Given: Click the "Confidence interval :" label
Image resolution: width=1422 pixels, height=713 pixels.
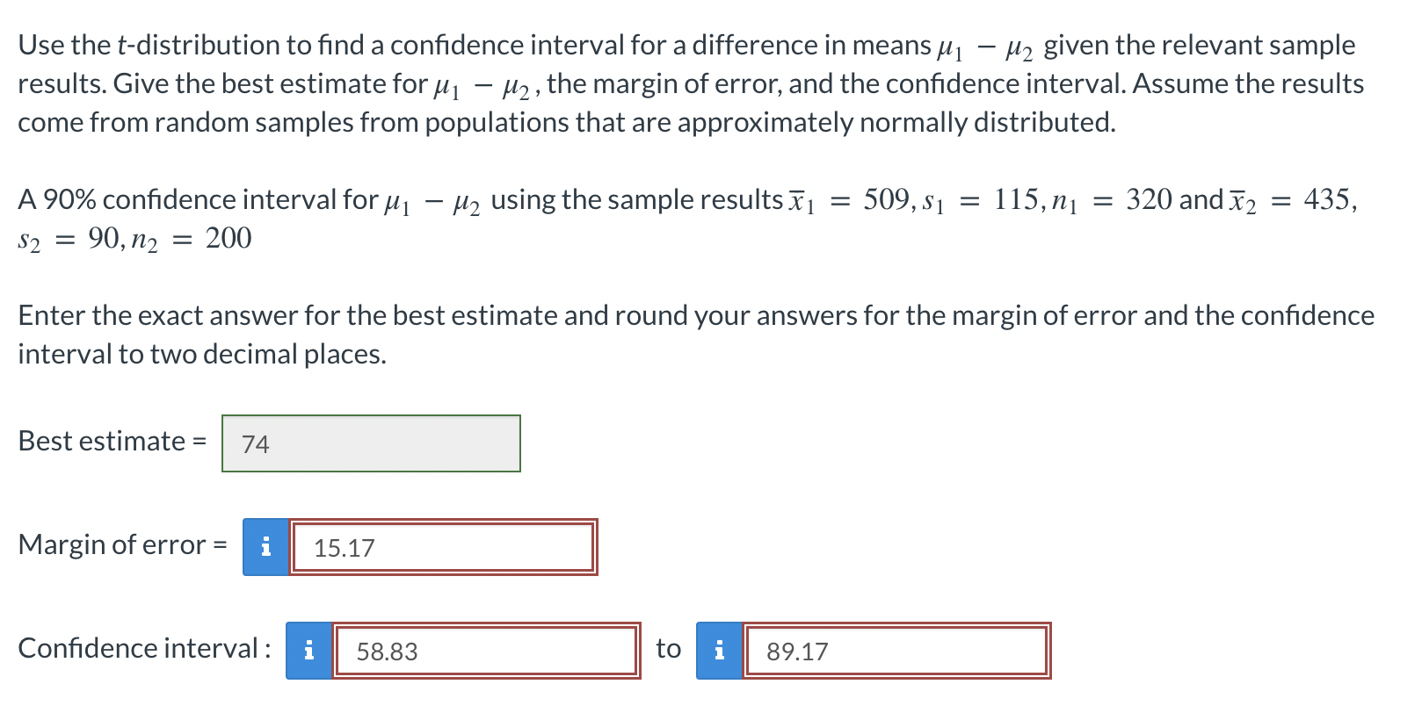Looking at the screenshot, I should click(x=144, y=648).
